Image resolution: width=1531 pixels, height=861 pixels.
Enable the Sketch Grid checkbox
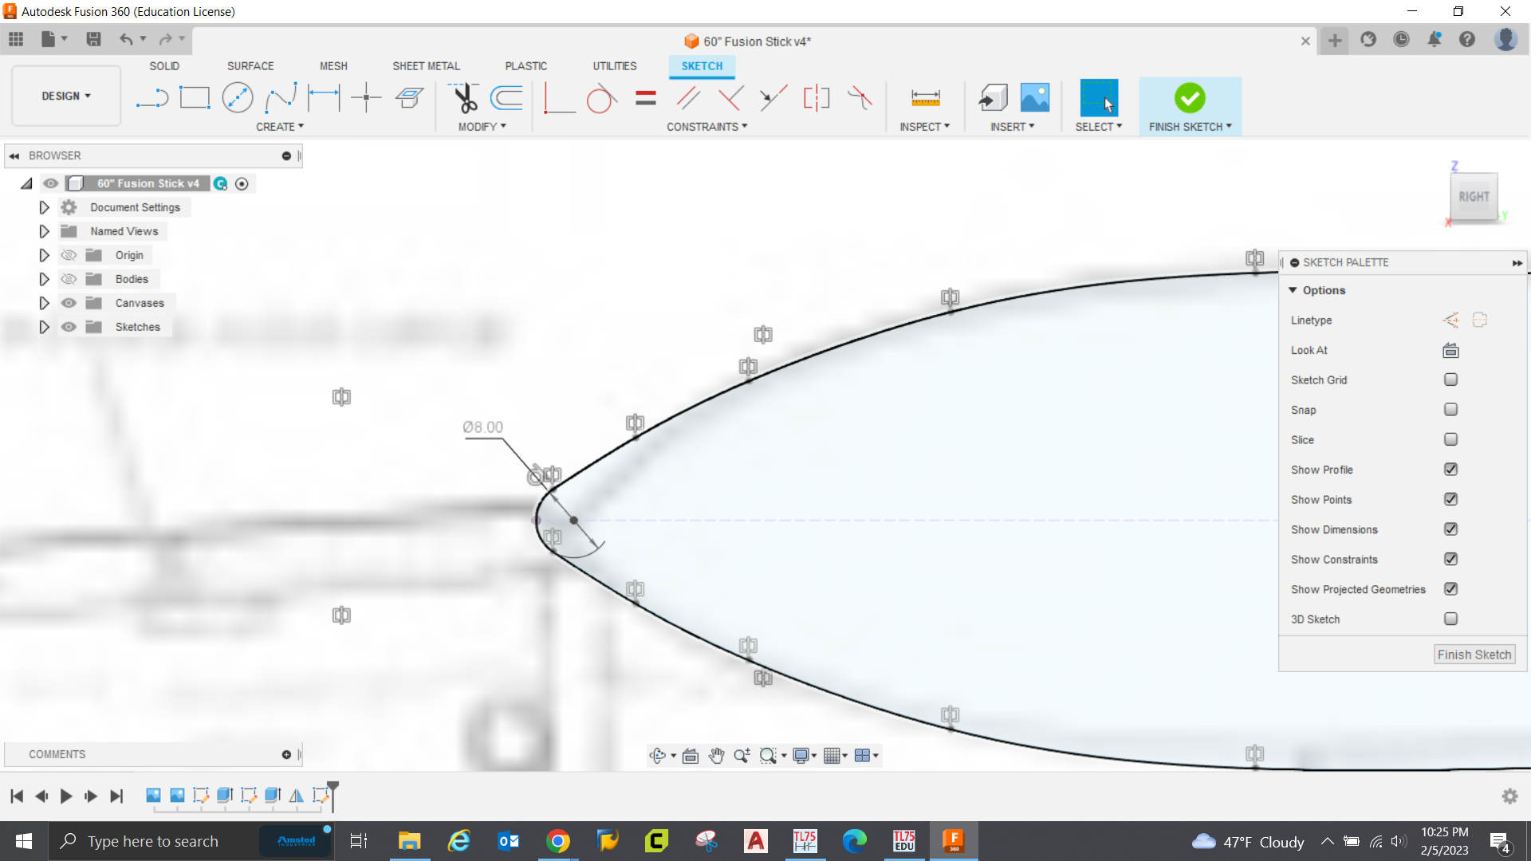[1450, 379]
